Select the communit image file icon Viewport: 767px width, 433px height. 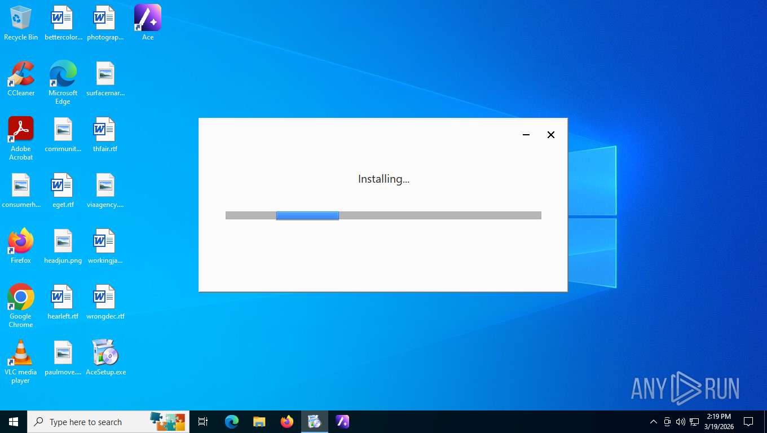click(63, 135)
